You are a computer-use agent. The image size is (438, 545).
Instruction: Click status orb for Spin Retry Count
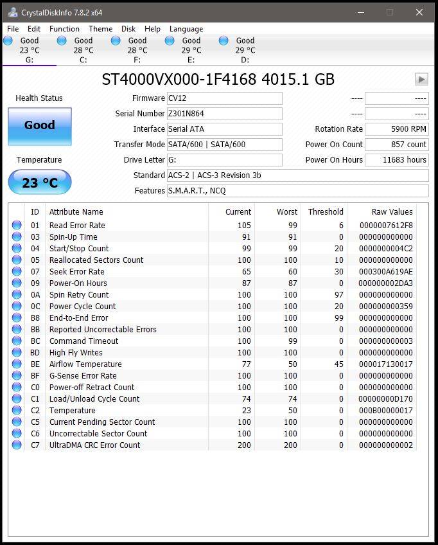click(17, 294)
